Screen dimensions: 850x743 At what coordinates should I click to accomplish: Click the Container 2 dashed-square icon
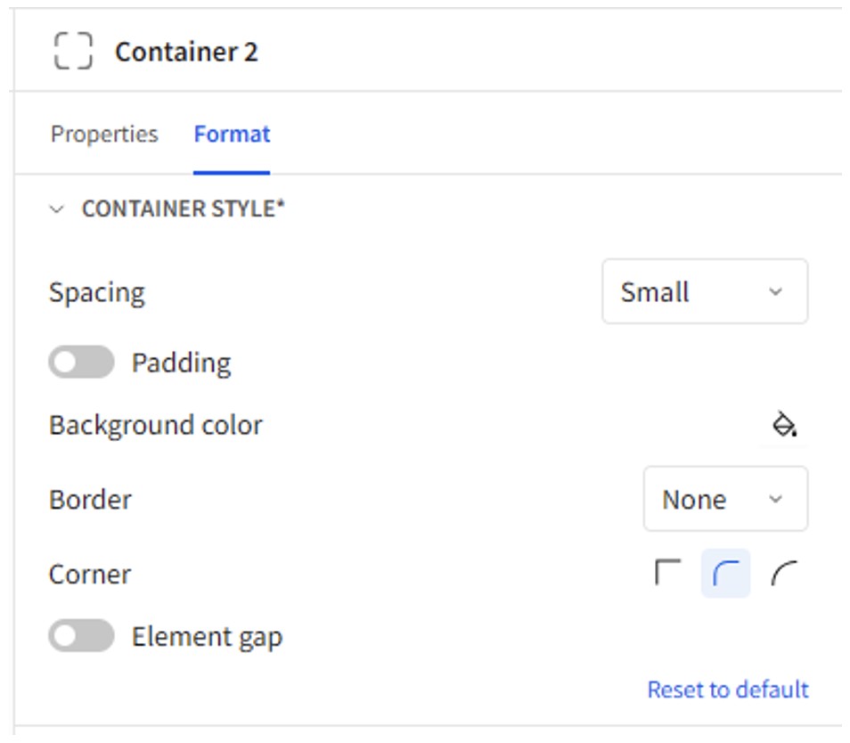pos(73,51)
